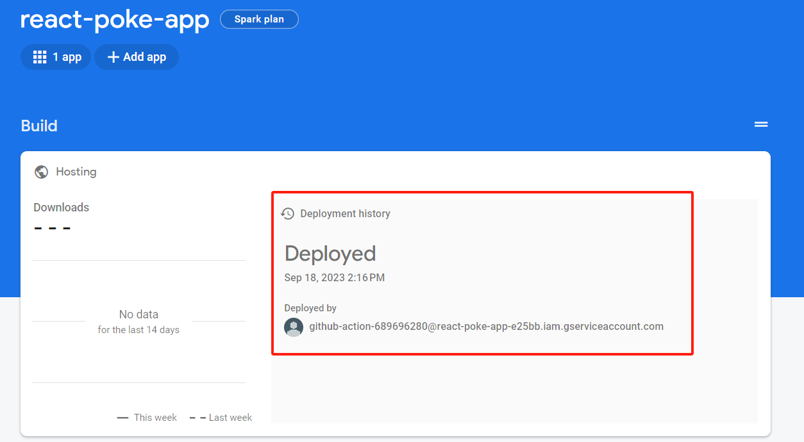Image resolution: width=804 pixels, height=442 pixels.
Task: Click the for the last 14 days text
Action: pos(138,330)
